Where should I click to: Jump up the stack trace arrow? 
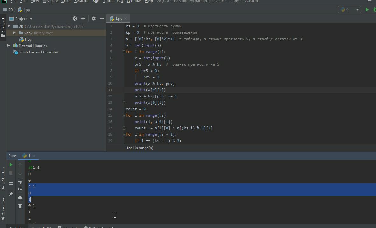pyautogui.click(x=20, y=165)
